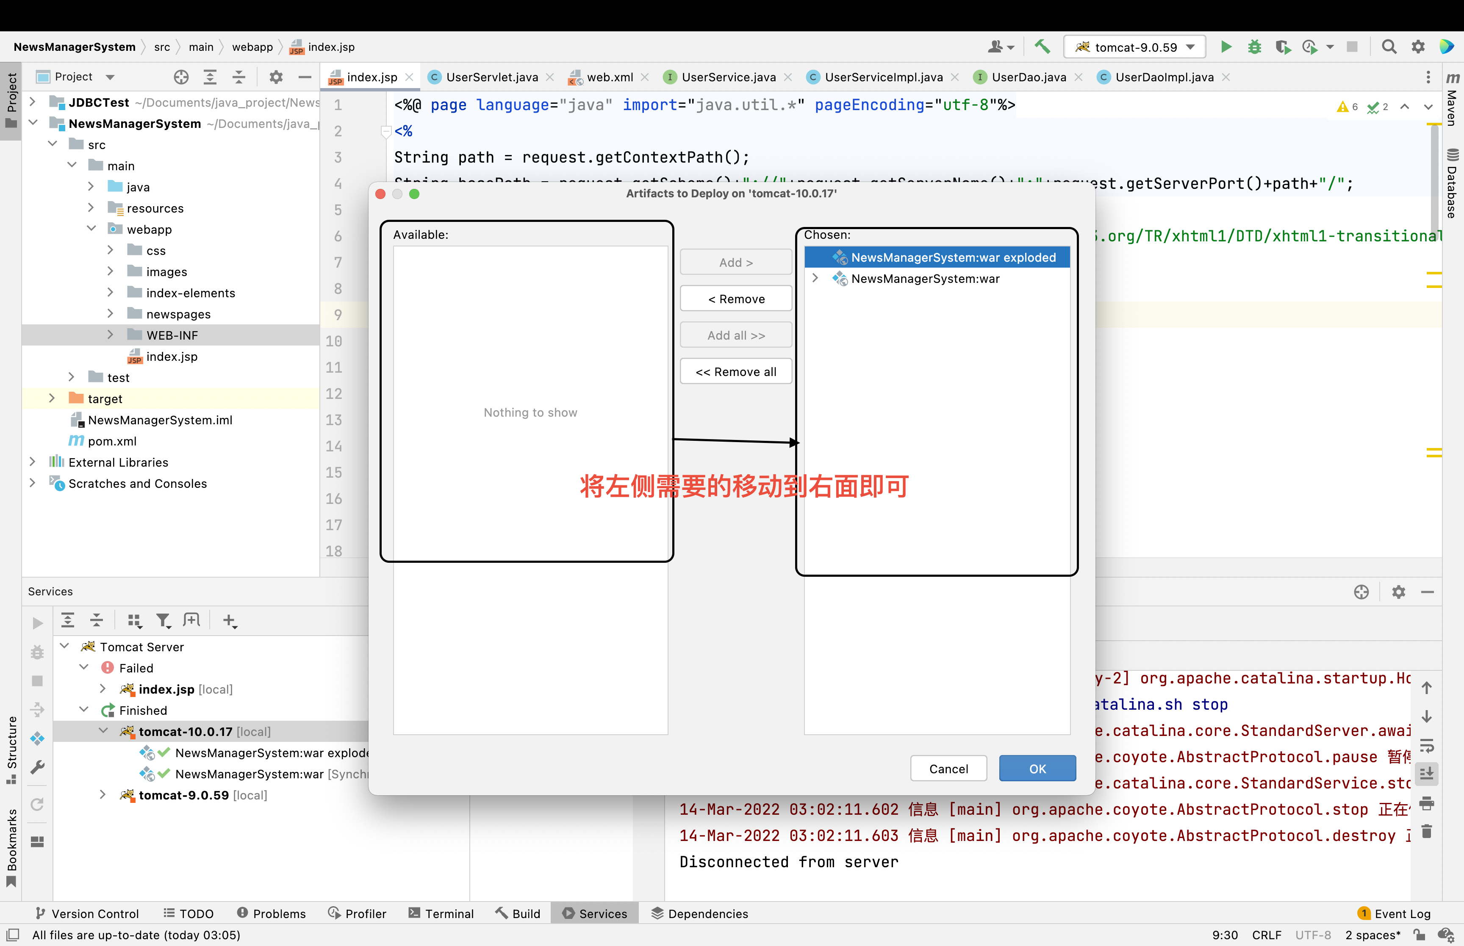Screen dimensions: 1464x946
Task: Click Cancel in Artifacts dialog
Action: point(948,769)
